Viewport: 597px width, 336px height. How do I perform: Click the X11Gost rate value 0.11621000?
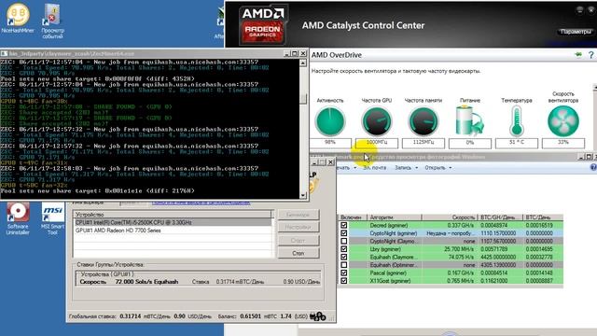click(x=493, y=281)
